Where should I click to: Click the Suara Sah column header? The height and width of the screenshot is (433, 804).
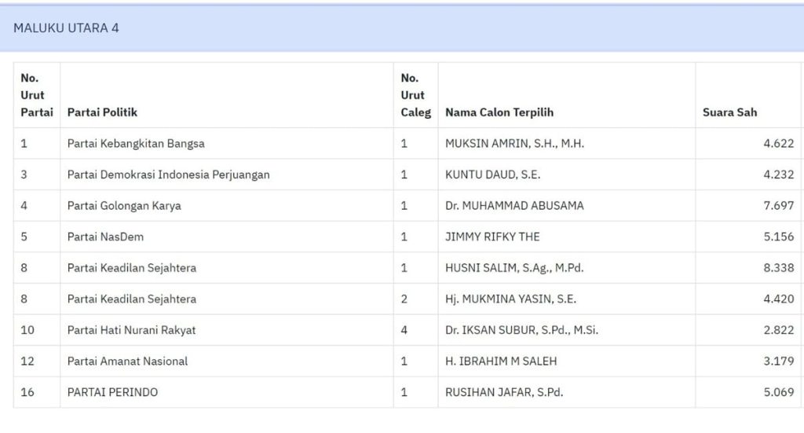pos(729,112)
